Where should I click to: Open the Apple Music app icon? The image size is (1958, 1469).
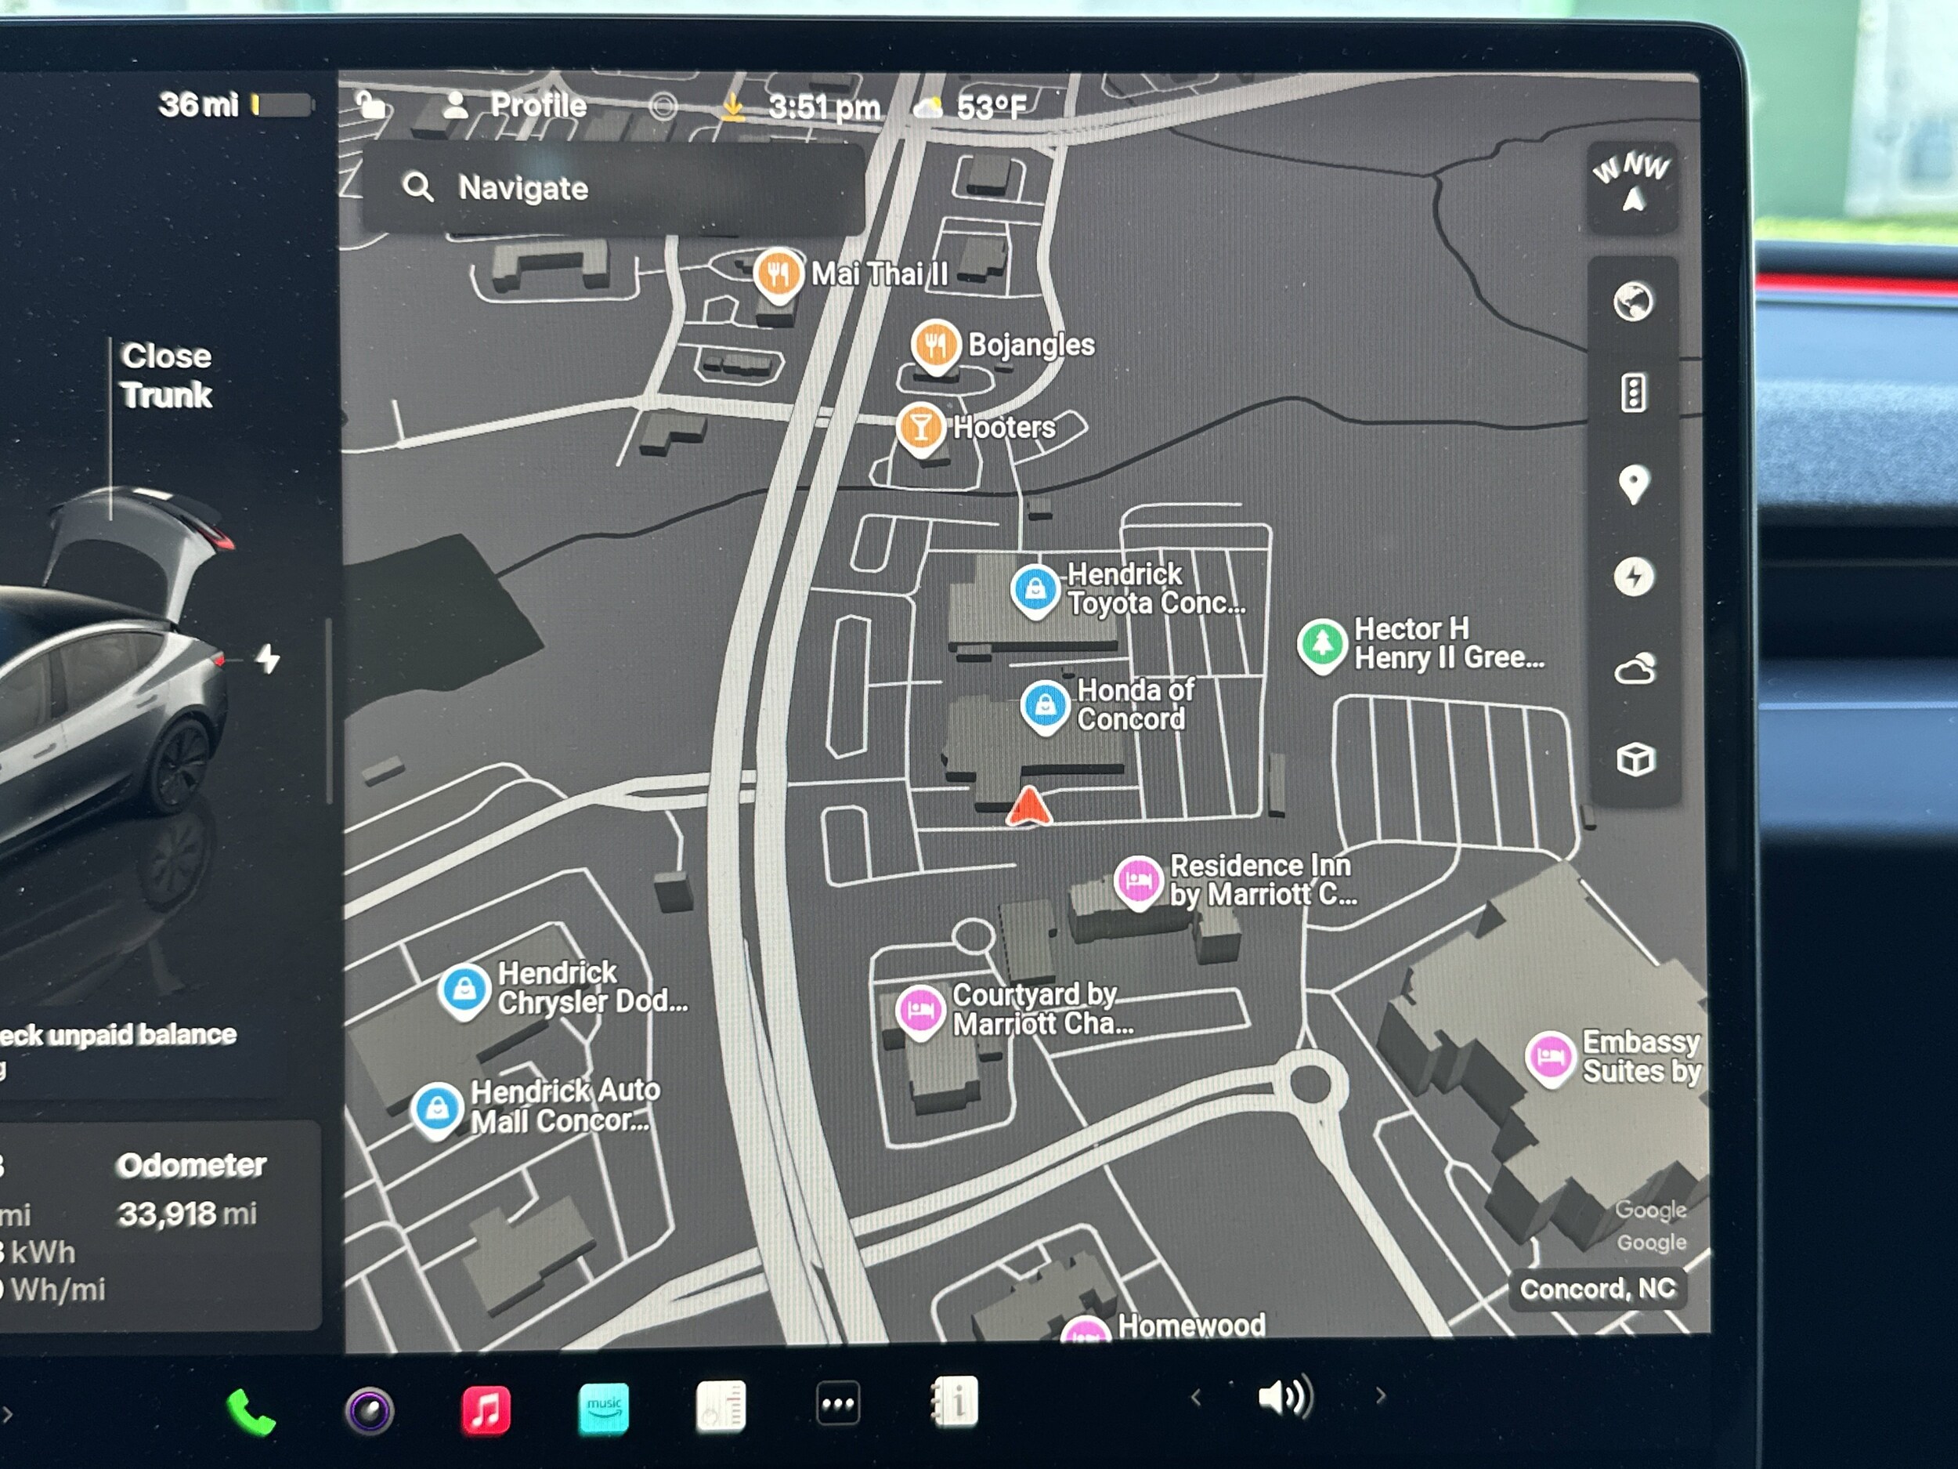point(486,1409)
